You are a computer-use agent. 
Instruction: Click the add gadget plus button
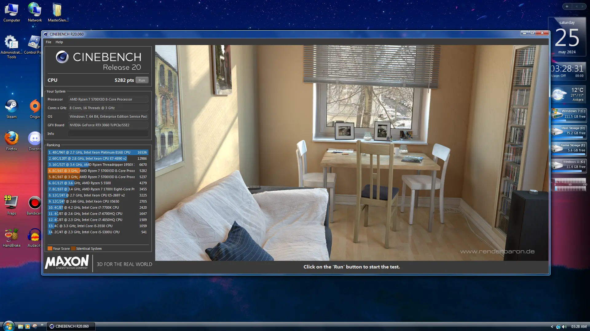567,6
